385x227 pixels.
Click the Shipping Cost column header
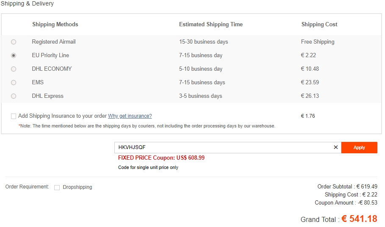[x=319, y=25]
